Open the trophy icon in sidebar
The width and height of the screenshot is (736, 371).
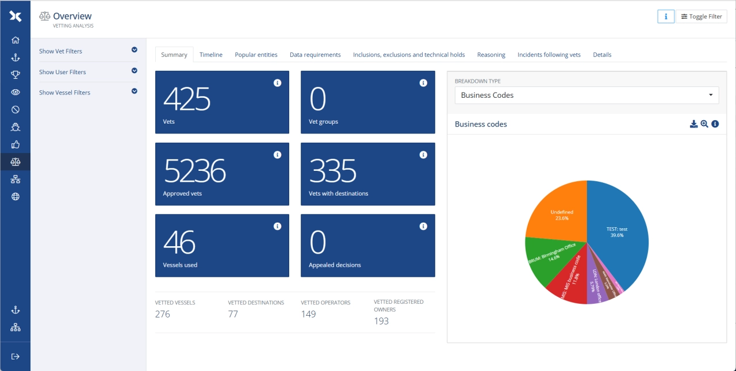coord(16,75)
